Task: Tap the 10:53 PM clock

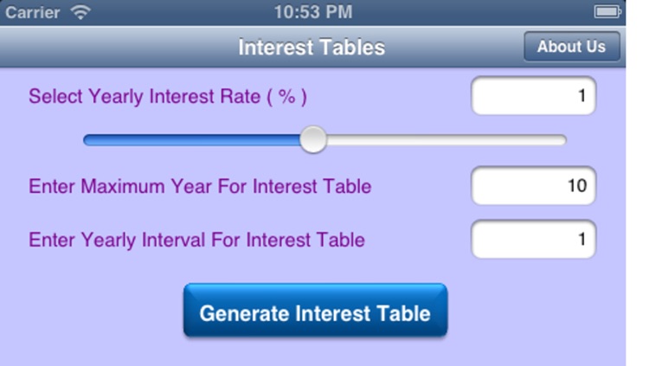Action: point(312,12)
